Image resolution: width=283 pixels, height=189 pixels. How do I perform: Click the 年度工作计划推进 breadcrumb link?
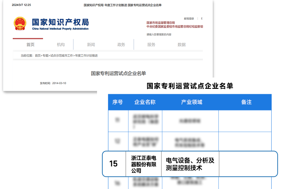(x=86, y=56)
